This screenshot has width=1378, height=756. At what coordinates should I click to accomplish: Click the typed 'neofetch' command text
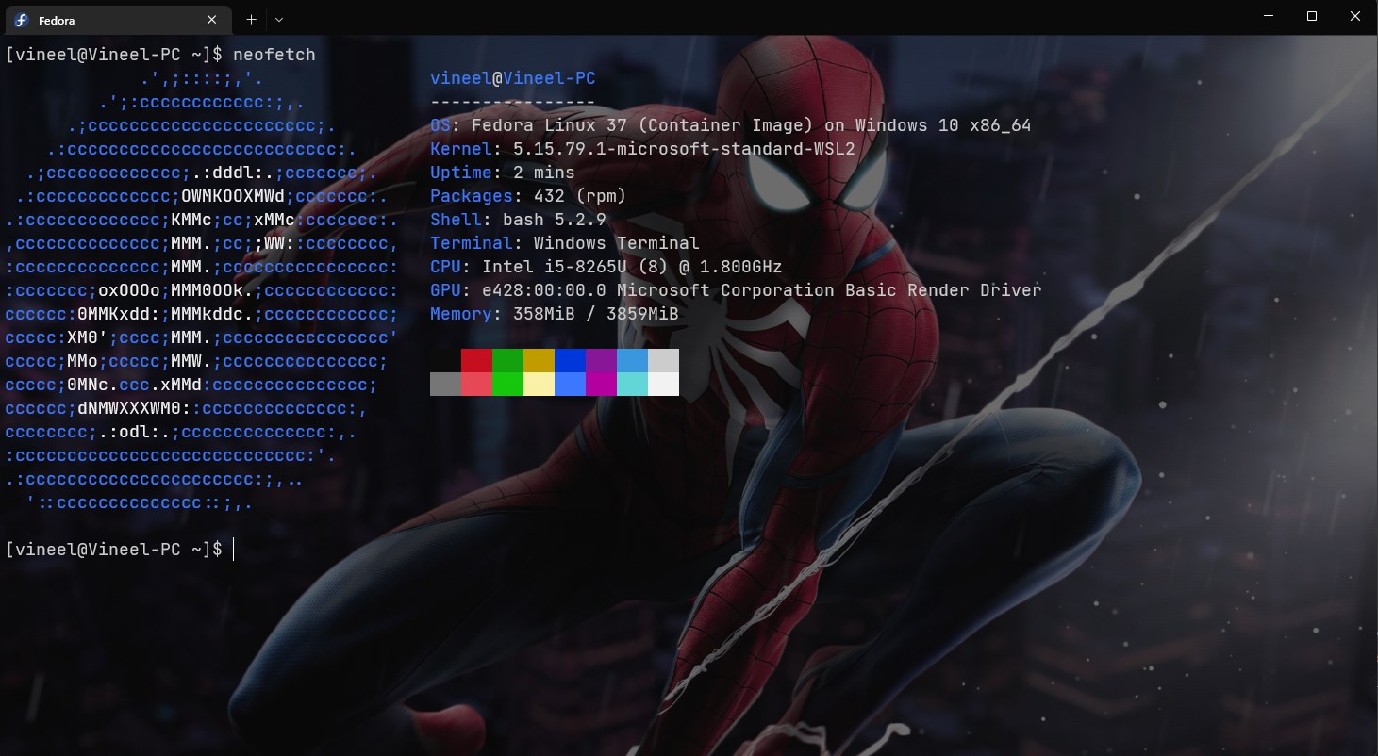coord(274,55)
